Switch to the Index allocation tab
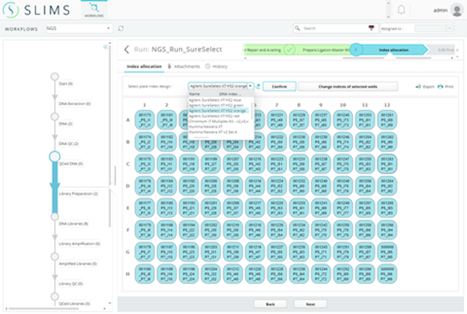467x314 pixels. click(144, 66)
